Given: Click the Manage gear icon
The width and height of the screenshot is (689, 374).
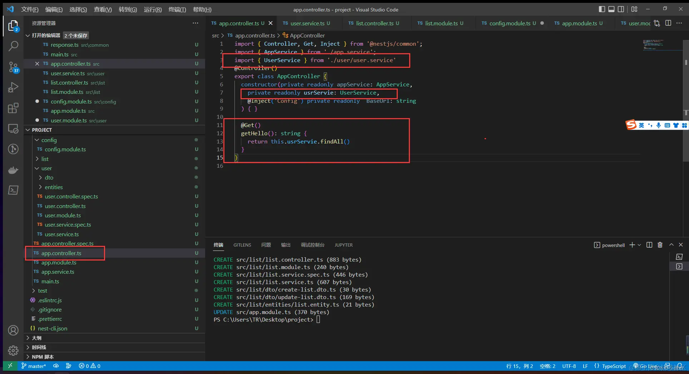Looking at the screenshot, I should coord(13,350).
